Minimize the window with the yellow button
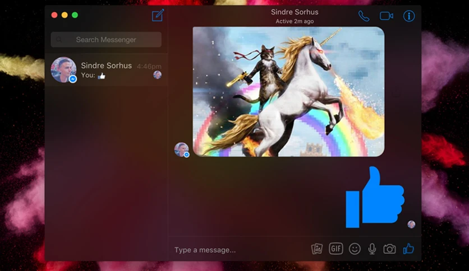469x271 pixels. coord(65,15)
